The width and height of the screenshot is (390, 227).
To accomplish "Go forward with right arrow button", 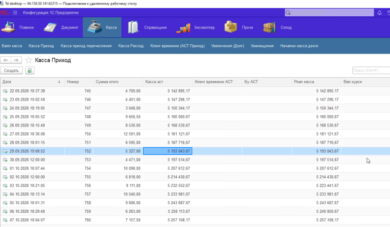I will tap(16, 60).
